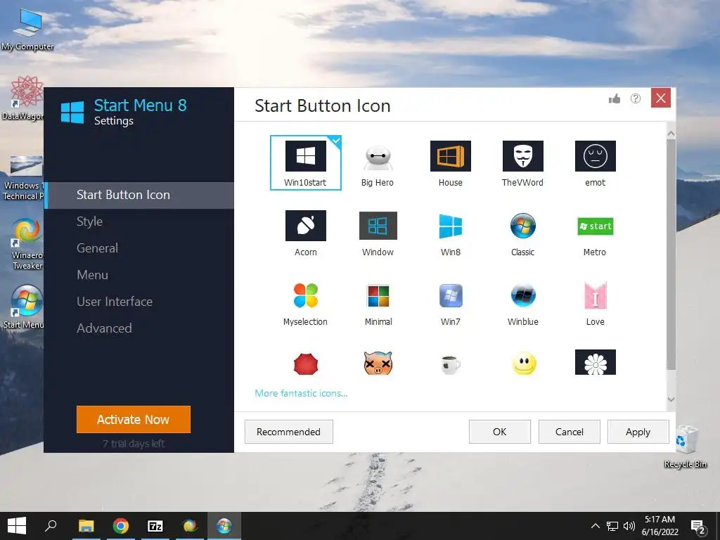Click the taskbar search magnifier
The width and height of the screenshot is (720, 540).
click(x=51, y=526)
